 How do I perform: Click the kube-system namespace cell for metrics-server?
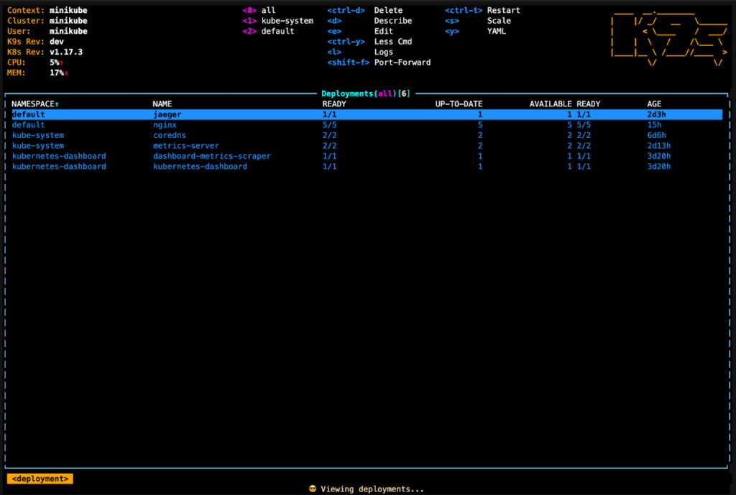[38, 145]
